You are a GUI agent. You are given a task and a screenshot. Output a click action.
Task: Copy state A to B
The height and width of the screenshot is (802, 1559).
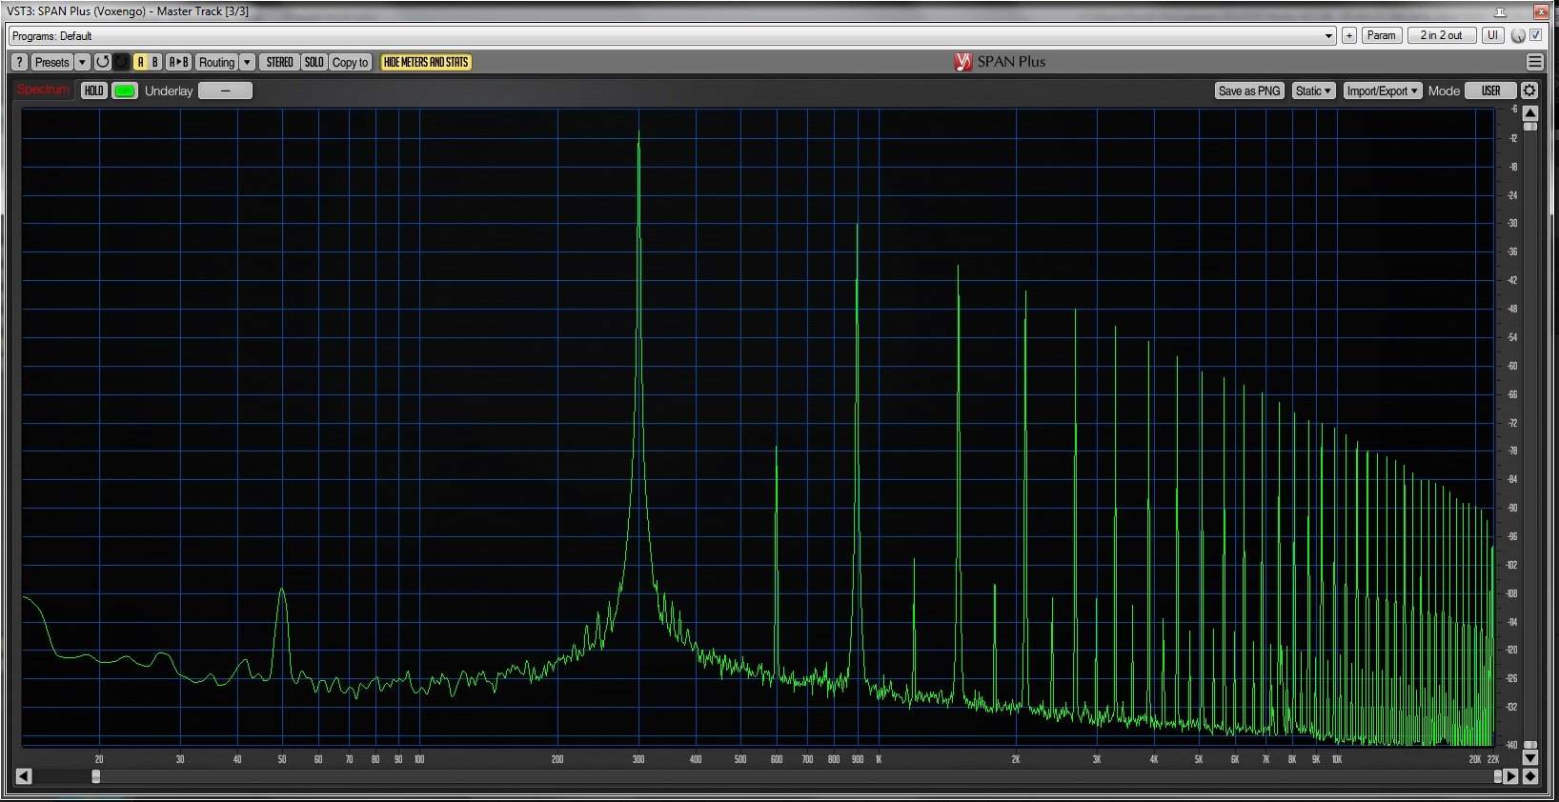click(178, 62)
